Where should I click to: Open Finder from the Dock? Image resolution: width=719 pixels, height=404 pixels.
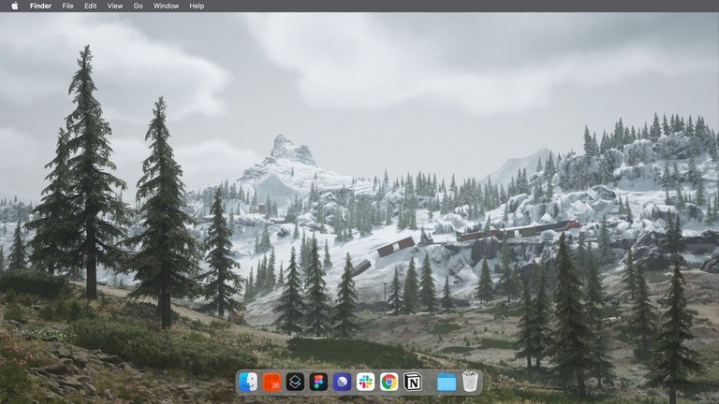pos(248,382)
